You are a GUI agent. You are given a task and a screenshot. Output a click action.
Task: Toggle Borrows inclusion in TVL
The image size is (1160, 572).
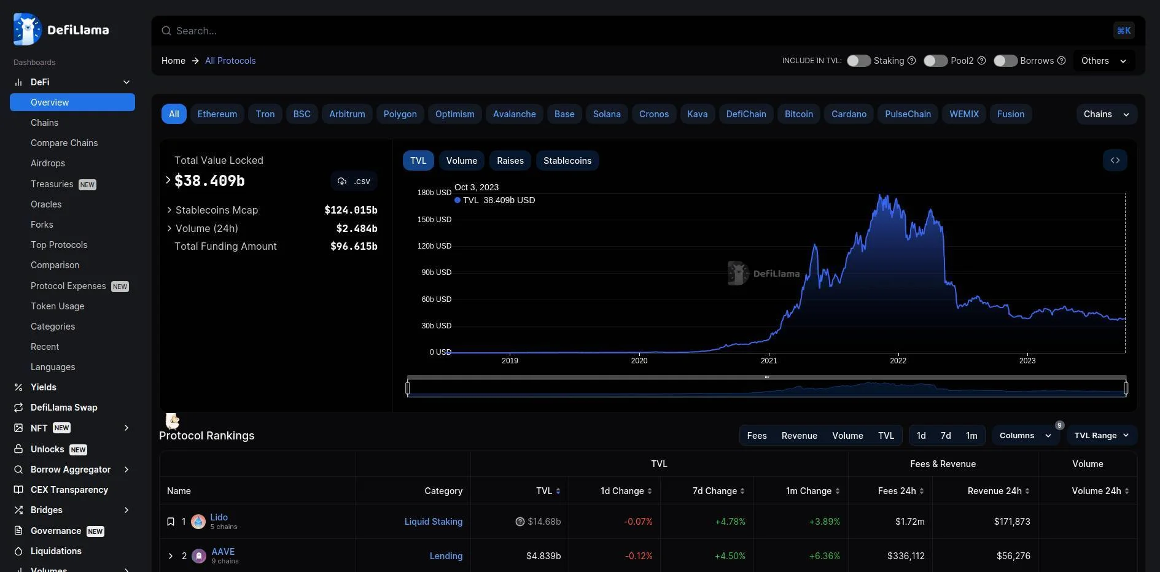click(1005, 61)
